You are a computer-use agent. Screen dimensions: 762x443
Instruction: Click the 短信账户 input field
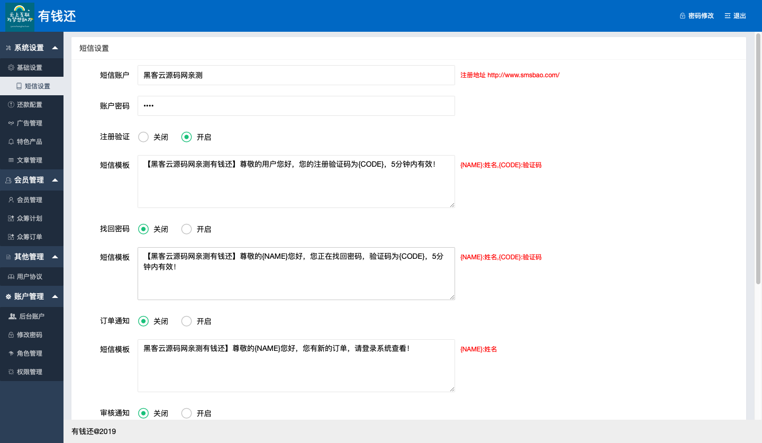coord(296,75)
